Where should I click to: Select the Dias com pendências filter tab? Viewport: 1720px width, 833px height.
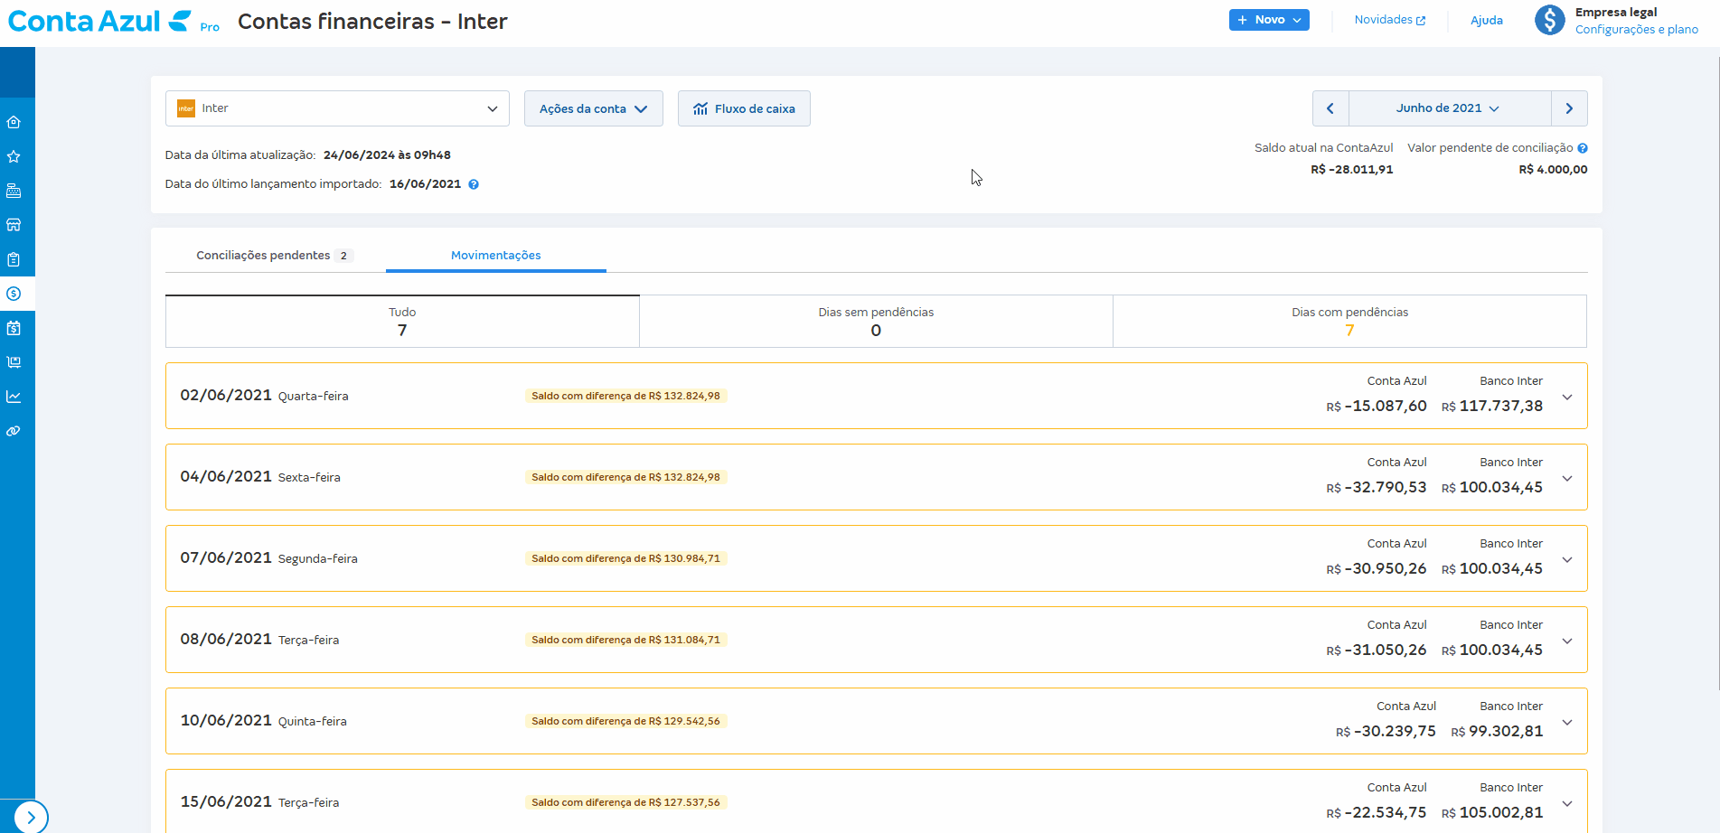click(x=1349, y=321)
